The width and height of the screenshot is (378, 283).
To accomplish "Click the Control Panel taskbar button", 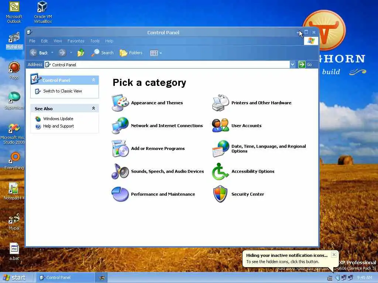I will (66, 277).
